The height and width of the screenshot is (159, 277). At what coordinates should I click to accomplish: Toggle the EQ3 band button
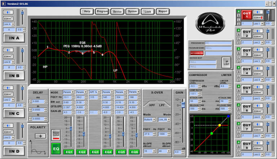pyautogui.click(x=94, y=152)
